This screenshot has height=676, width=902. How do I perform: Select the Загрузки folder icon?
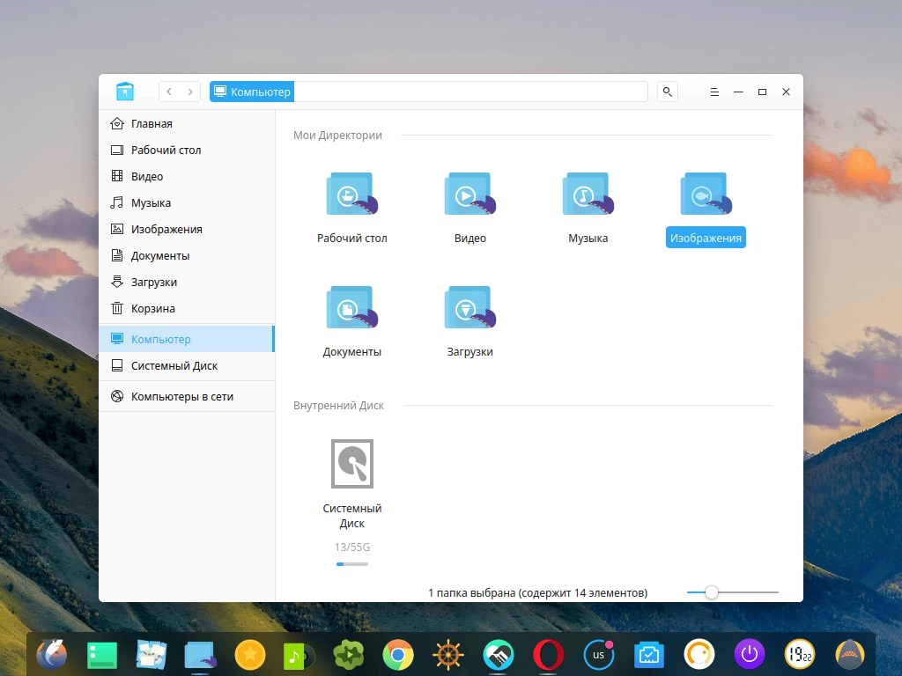point(470,307)
